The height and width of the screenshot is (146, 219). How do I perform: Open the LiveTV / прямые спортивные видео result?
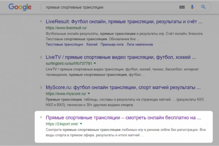121,57
